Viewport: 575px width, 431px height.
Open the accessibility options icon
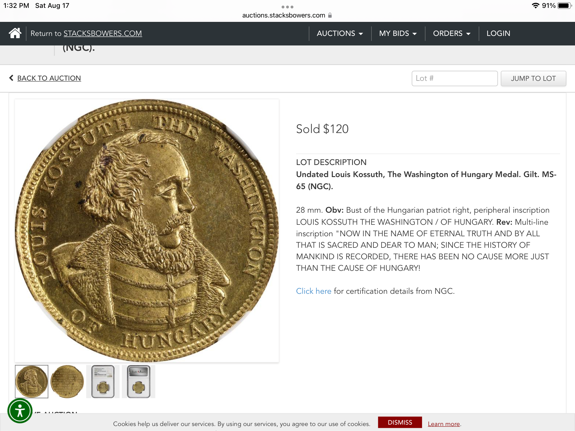tap(20, 411)
